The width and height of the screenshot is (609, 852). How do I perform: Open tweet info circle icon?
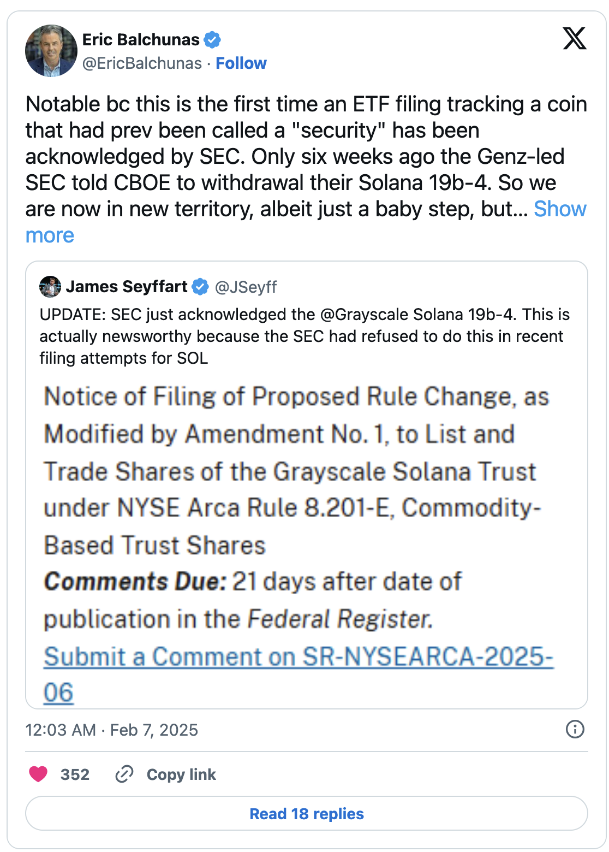575,729
